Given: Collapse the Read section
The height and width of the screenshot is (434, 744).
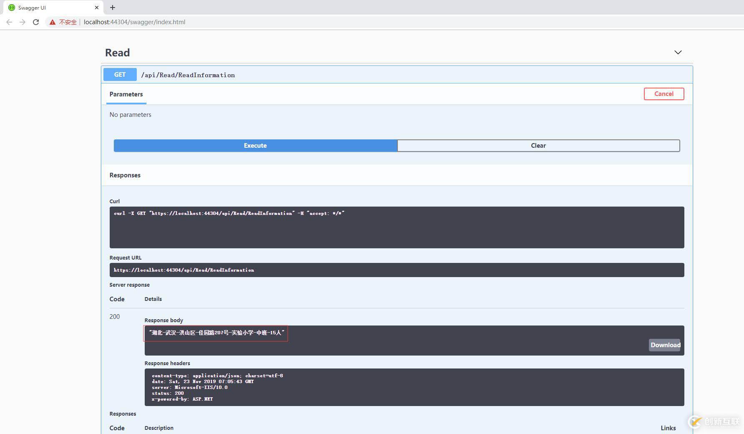Looking at the screenshot, I should tap(678, 52).
